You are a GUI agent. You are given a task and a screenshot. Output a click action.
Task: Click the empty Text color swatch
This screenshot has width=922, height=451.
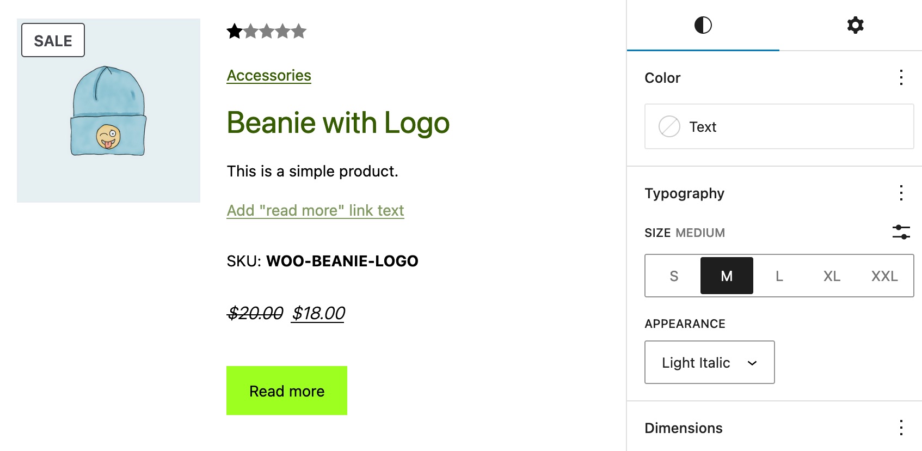(x=669, y=126)
